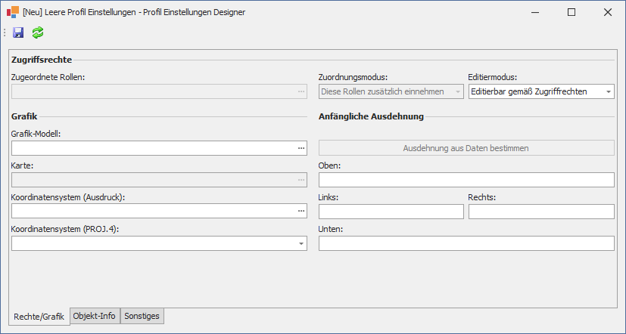Click the Rechts text field
The height and width of the screenshot is (334, 626).
[x=540, y=212]
